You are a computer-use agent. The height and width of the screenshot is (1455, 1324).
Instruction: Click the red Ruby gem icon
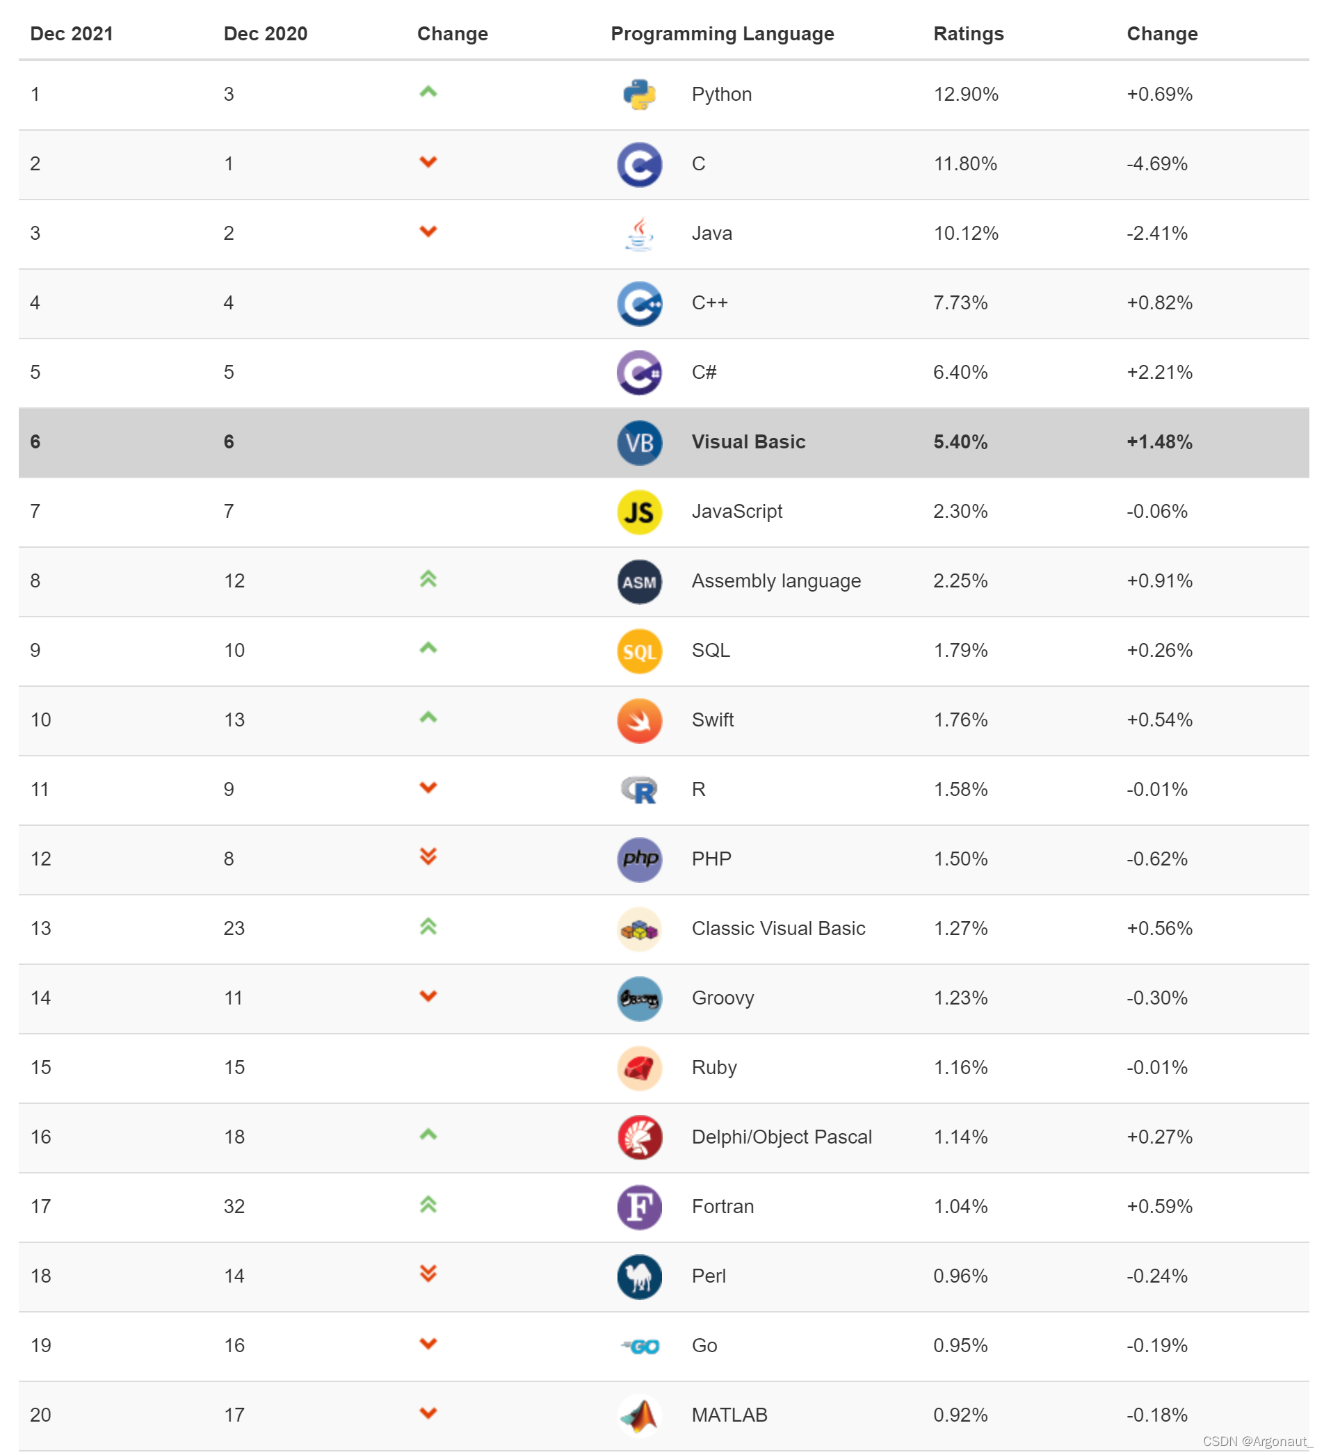(x=639, y=1067)
